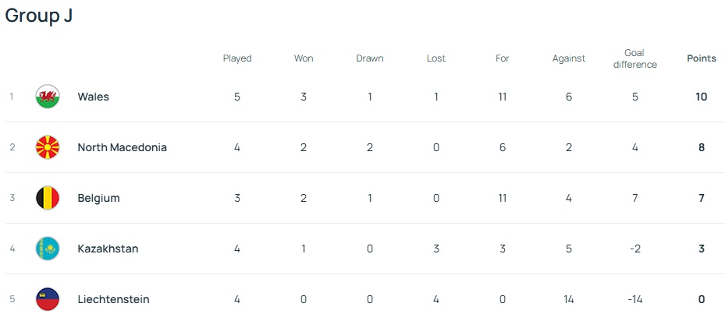Click the Kazakhstan flag icon
The width and height of the screenshot is (725, 321).
pos(48,249)
